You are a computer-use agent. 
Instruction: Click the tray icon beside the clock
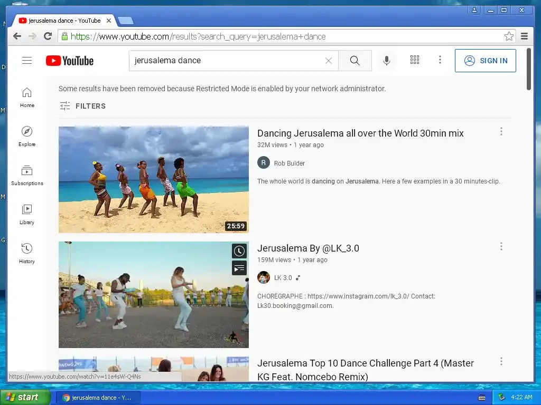pos(502,398)
